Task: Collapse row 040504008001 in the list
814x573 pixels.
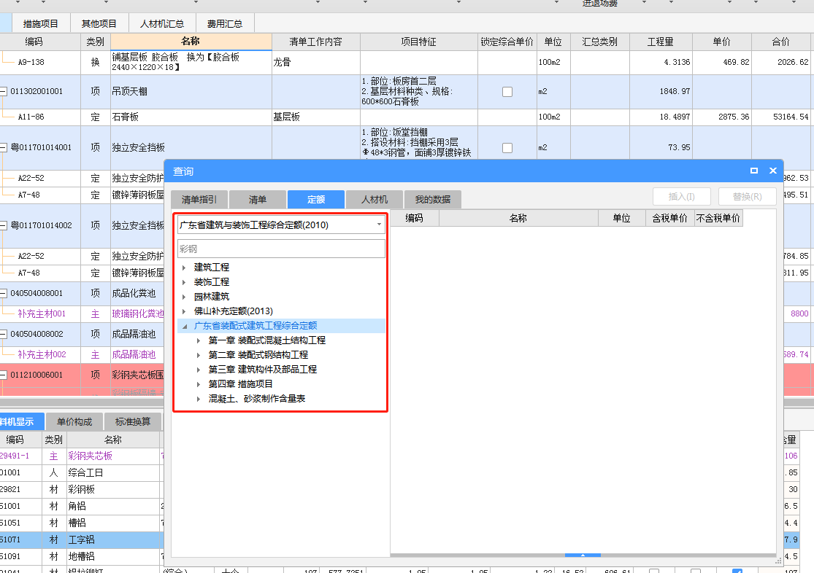Action: [x=4, y=294]
